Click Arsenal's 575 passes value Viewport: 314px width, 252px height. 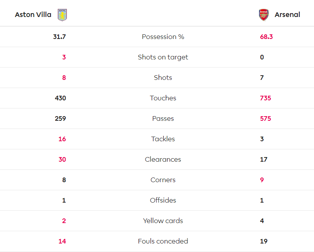click(265, 118)
